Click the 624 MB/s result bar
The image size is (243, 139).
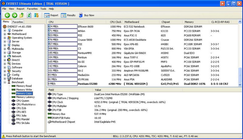(63, 26)
